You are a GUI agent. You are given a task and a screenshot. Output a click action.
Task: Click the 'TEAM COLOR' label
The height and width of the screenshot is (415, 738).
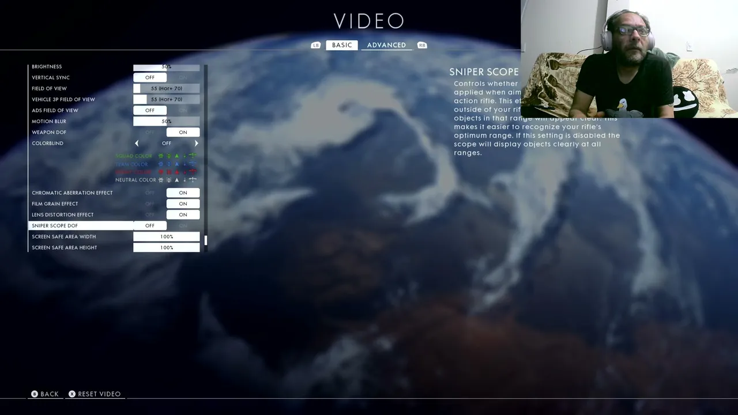tap(131, 164)
